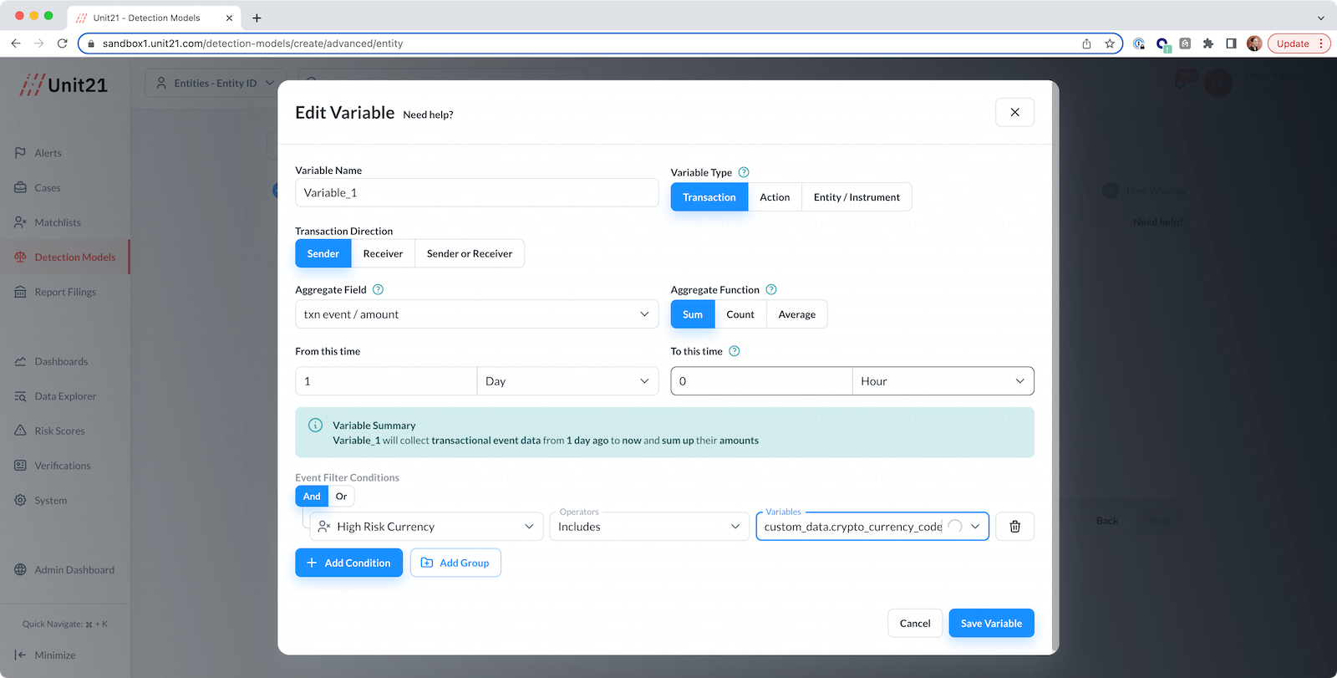
Task: Close the Edit Variable dialog
Action: coord(1014,112)
